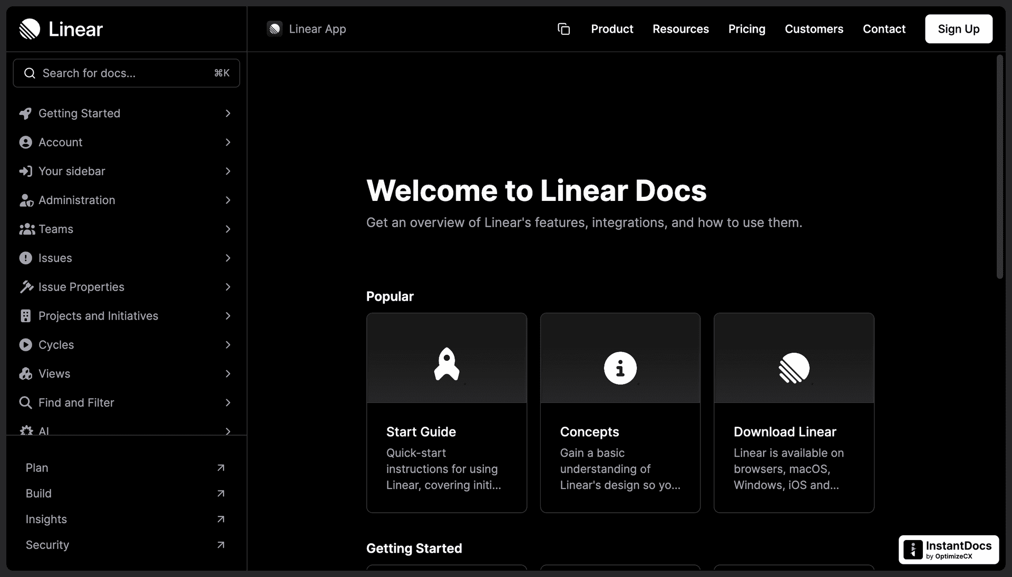Select the Teams people icon in sidebar
The image size is (1012, 577).
tap(26, 229)
